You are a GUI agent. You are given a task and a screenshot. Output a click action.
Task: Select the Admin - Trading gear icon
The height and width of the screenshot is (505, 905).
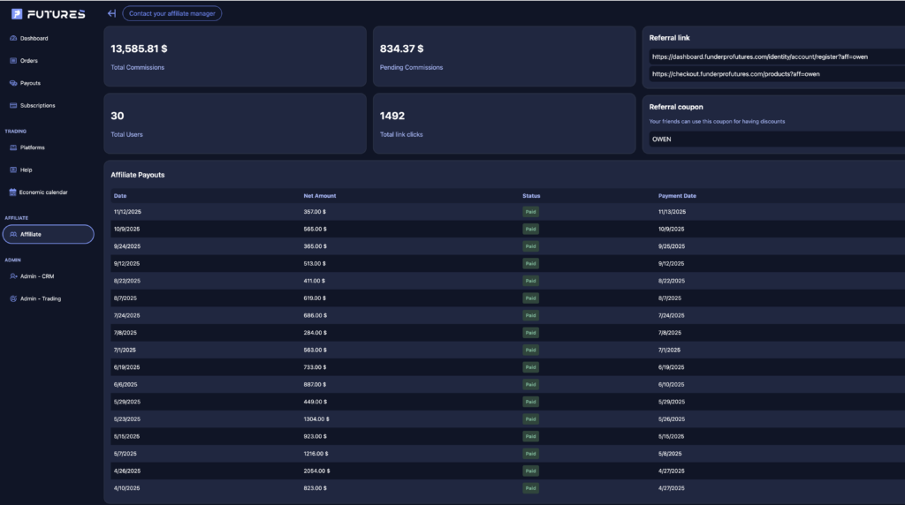click(x=13, y=298)
